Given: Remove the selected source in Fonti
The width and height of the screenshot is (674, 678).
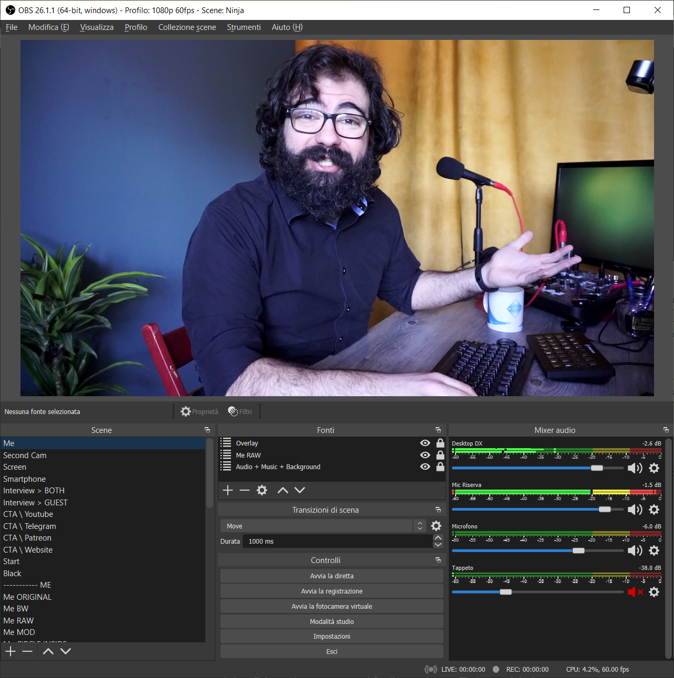Looking at the screenshot, I should pyautogui.click(x=245, y=490).
